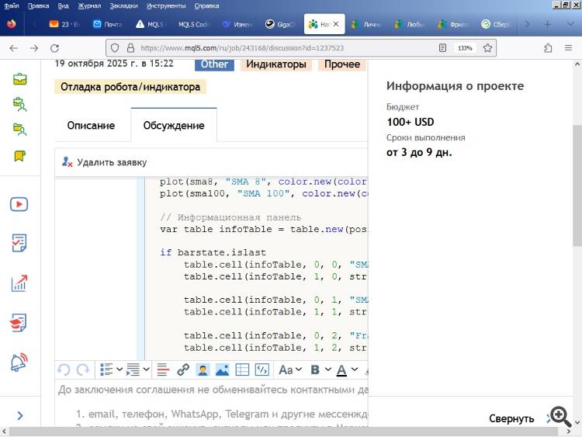Open chart with arrow sidebar icon
Image resolution: width=582 pixels, height=437 pixels.
pyautogui.click(x=19, y=283)
